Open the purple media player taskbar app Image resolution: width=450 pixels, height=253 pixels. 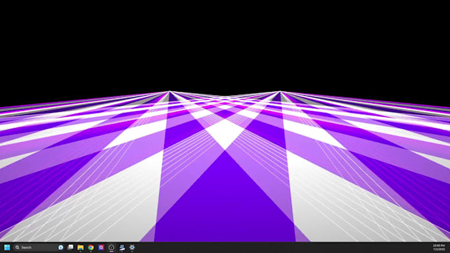pos(101,247)
